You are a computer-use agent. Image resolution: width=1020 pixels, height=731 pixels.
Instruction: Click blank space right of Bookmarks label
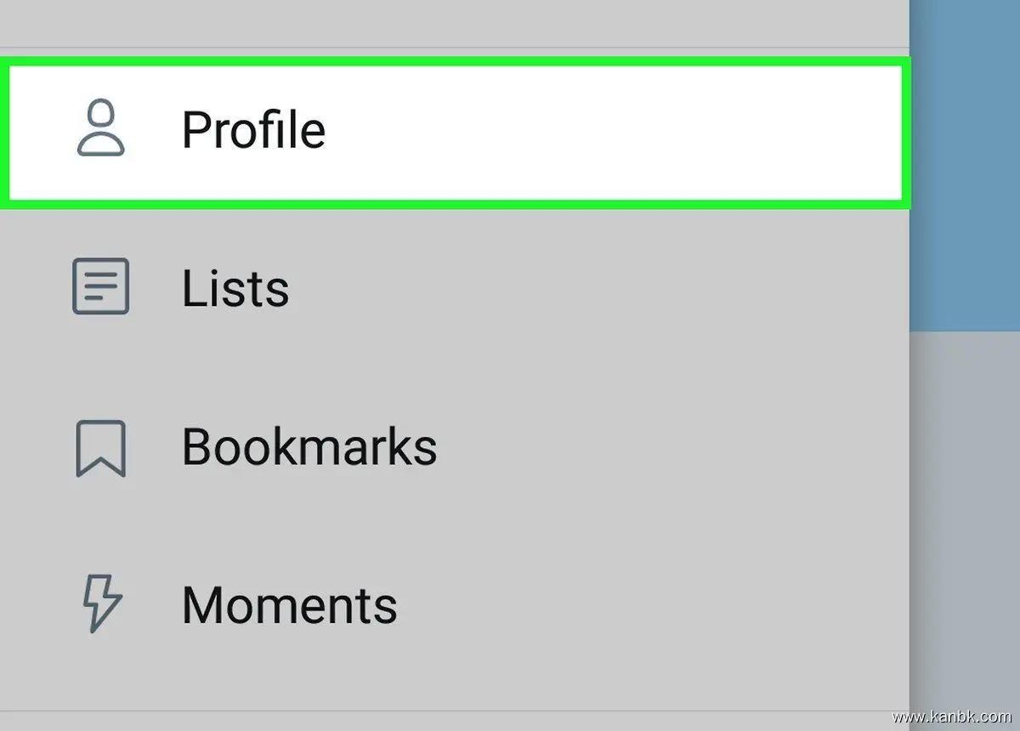tap(663, 447)
